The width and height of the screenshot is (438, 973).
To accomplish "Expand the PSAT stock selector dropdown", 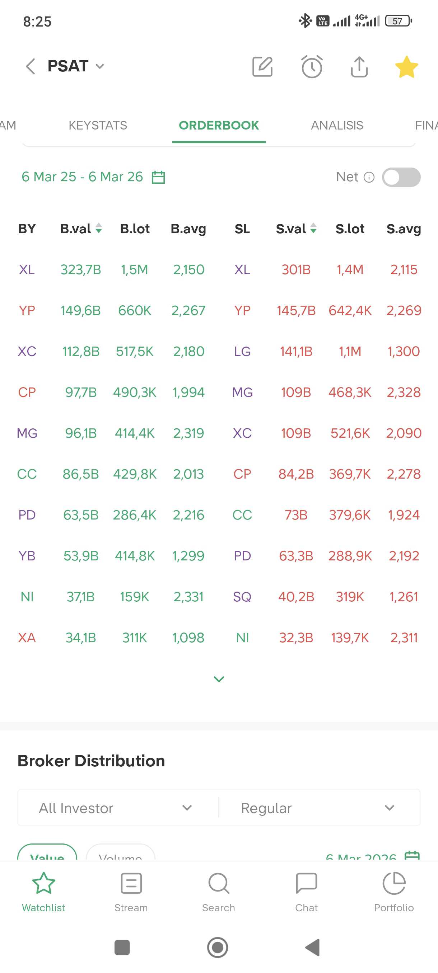I will 100,66.
